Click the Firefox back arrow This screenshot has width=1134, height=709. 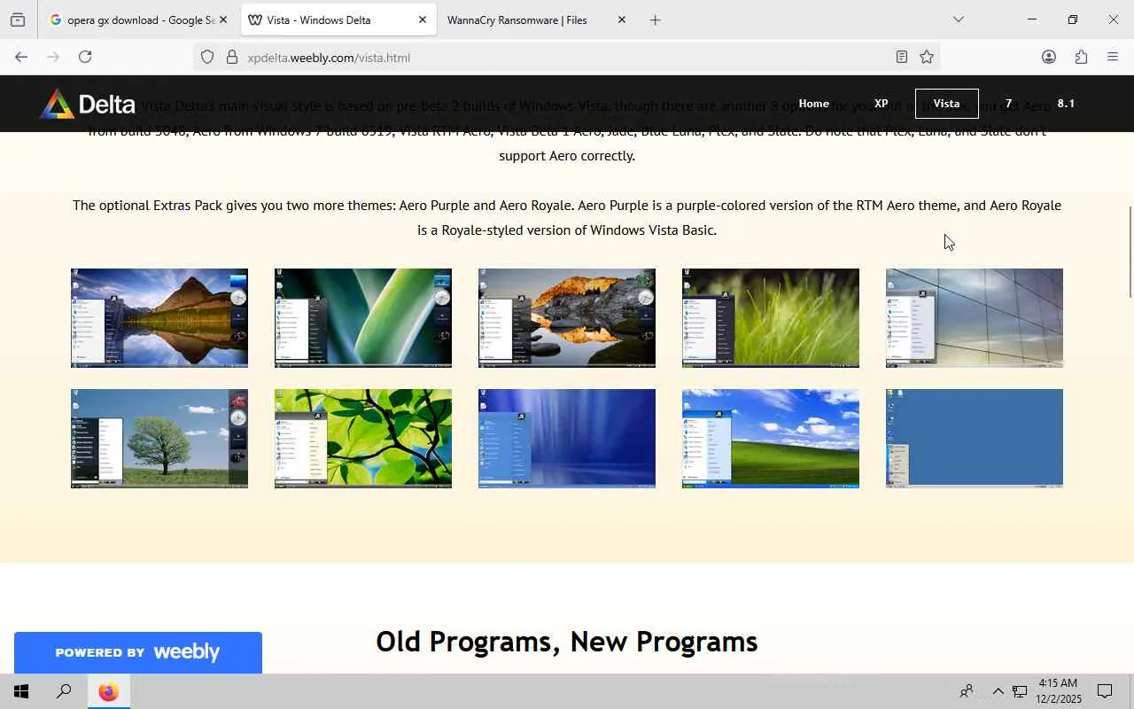21,57
